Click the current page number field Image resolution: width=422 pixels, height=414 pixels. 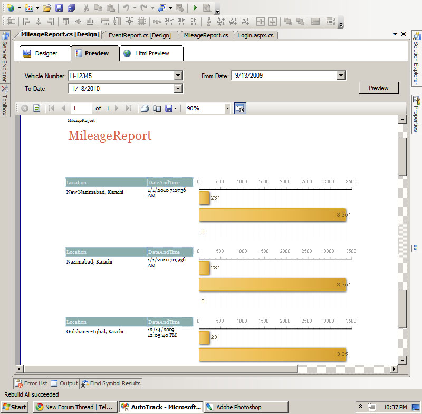[81, 108]
